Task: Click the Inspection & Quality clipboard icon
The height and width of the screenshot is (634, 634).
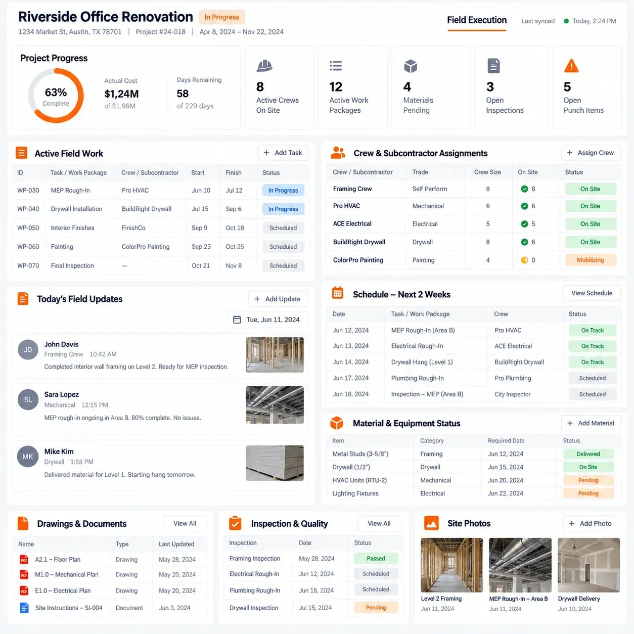Action: (235, 523)
